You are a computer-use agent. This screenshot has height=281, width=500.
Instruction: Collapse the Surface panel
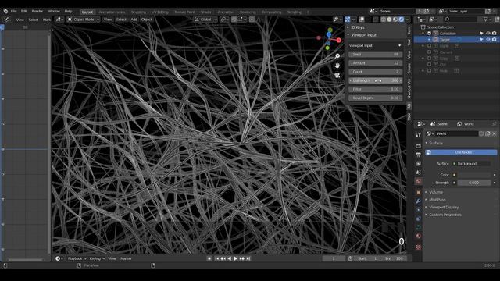tap(436, 143)
